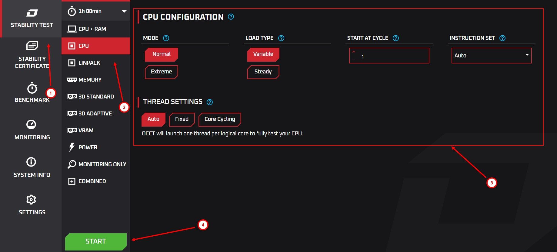The height and width of the screenshot is (252, 557).
Task: Set thread settings to Auto
Action: coord(153,119)
